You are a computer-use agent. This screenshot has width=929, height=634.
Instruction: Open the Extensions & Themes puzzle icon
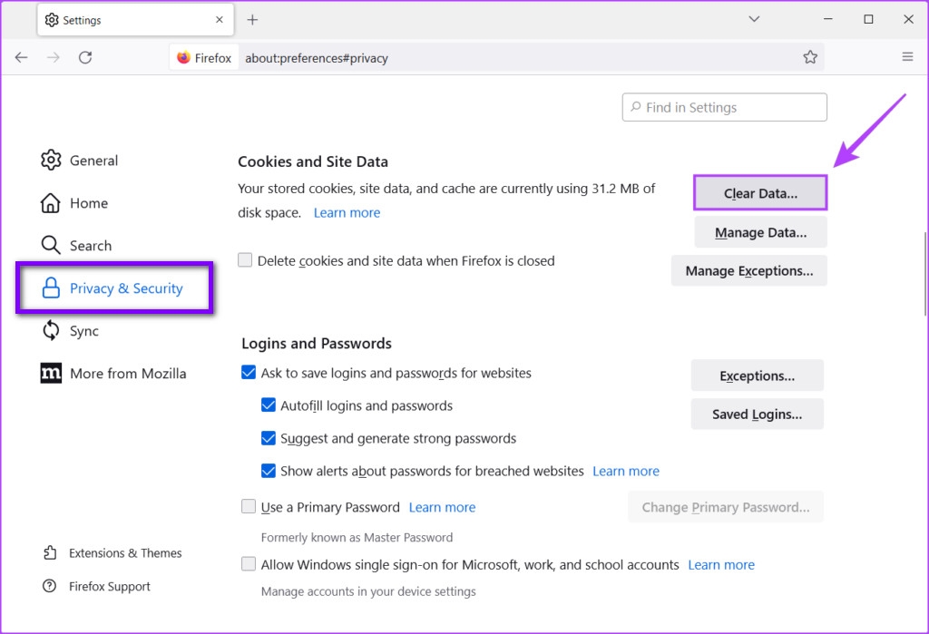(x=52, y=553)
